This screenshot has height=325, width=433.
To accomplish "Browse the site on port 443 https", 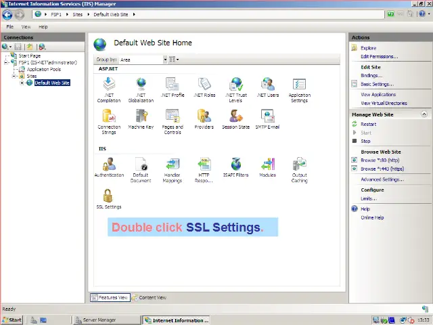I will tap(382, 169).
